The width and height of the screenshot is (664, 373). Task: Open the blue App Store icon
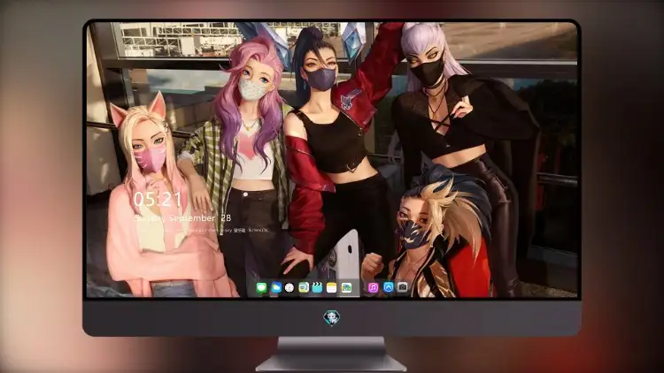click(389, 287)
